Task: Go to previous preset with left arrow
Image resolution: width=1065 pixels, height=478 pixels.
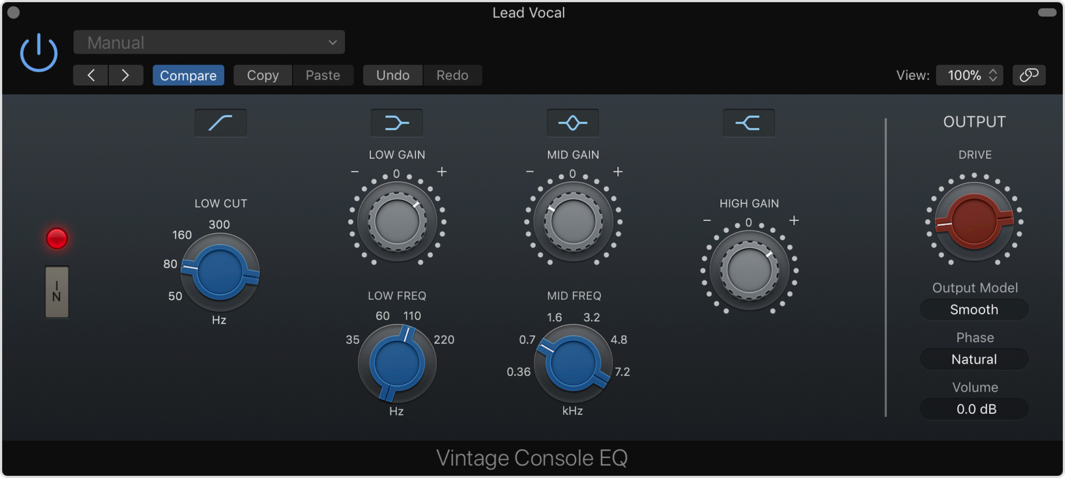Action: point(91,75)
